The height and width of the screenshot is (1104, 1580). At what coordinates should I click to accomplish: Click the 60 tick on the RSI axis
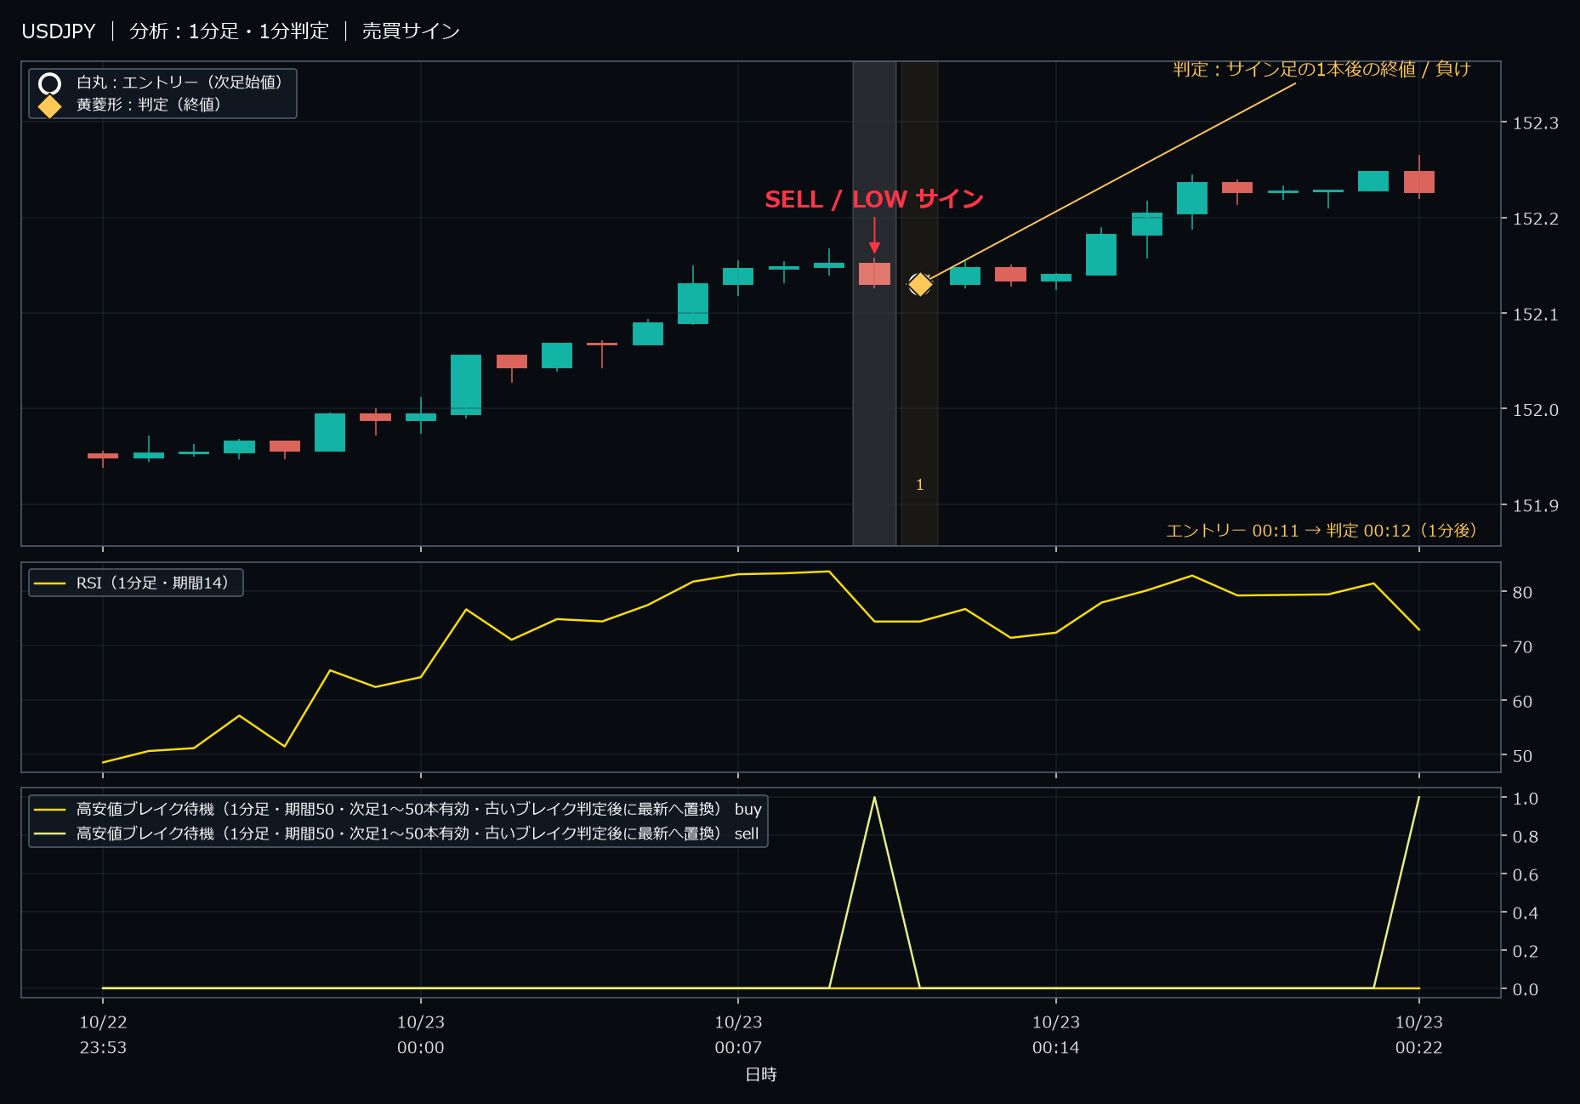pos(1522,702)
